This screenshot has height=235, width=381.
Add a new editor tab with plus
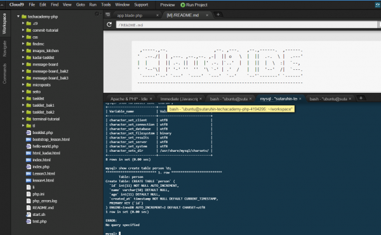coord(218,15)
